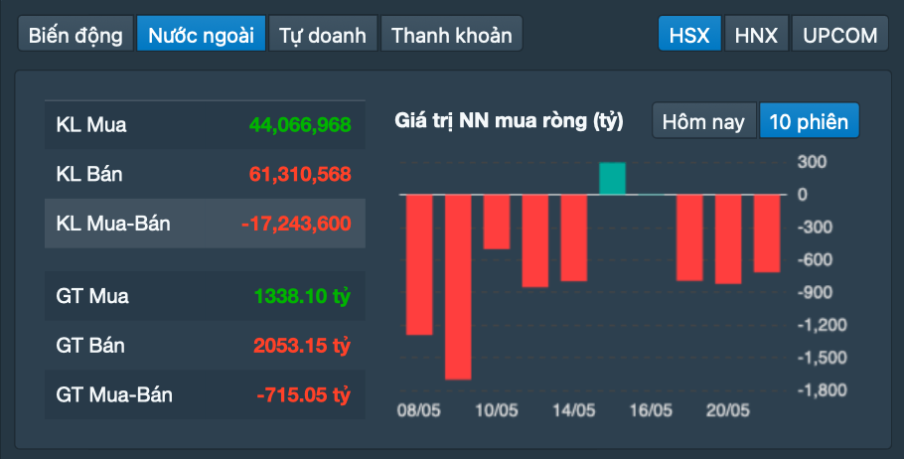Select the HSX exchange button

coord(689,35)
